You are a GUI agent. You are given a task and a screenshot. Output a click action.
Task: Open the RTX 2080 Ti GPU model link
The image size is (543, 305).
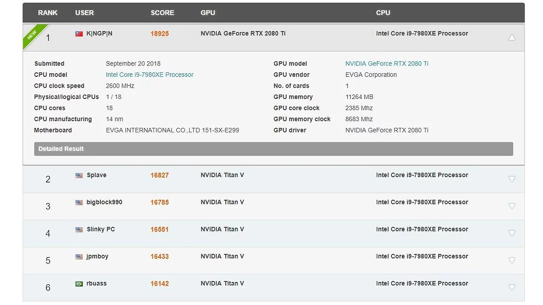point(386,64)
